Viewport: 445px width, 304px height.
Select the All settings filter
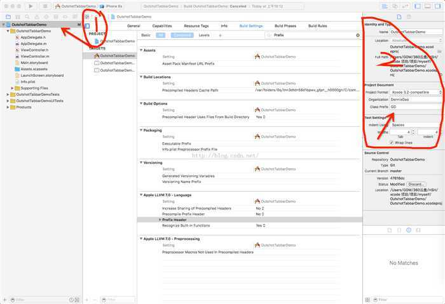(x=161, y=35)
